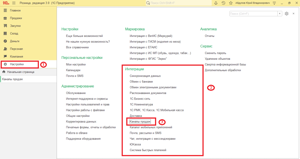Close the settings menu panel
Viewport: 300px width, 159px height.
pyautogui.click(x=294, y=13)
